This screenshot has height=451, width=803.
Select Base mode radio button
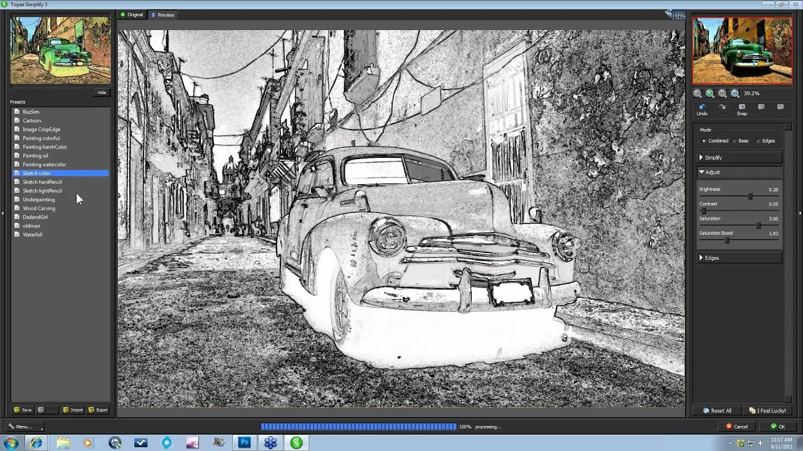tap(734, 141)
